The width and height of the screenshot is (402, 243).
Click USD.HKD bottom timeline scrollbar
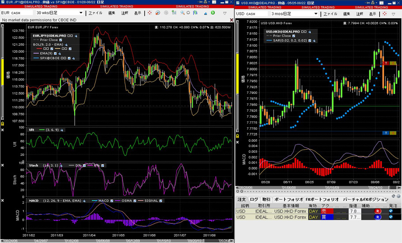click(318, 187)
